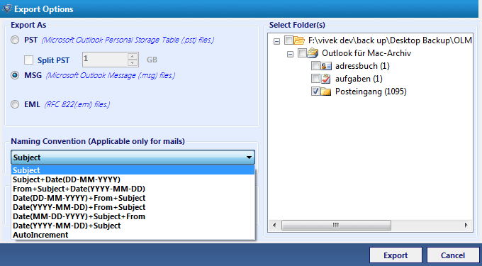Select the MSG export radio button
The width and height of the screenshot is (482, 266).
(15, 76)
